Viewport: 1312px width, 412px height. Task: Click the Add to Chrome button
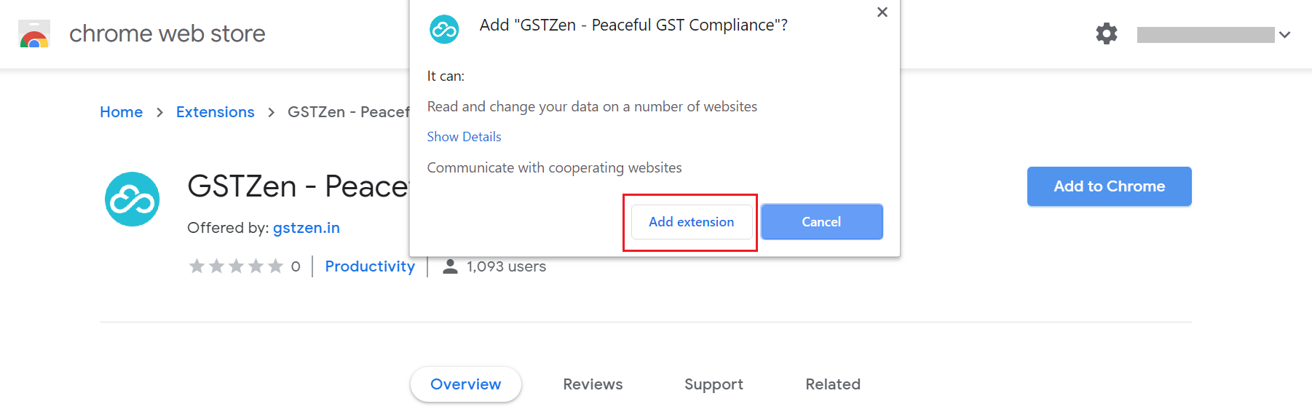coord(1110,186)
